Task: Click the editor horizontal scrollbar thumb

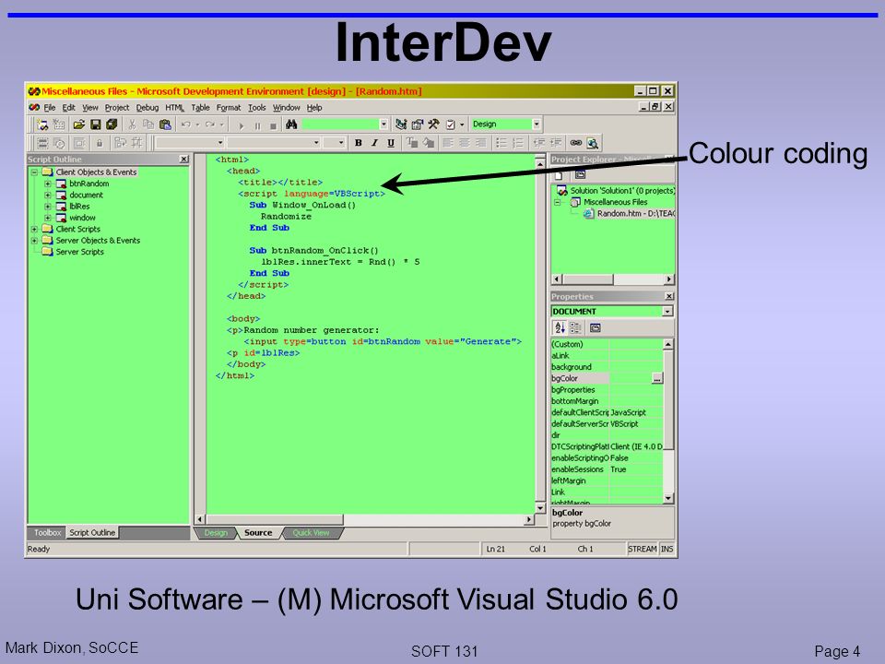Action: click(275, 519)
